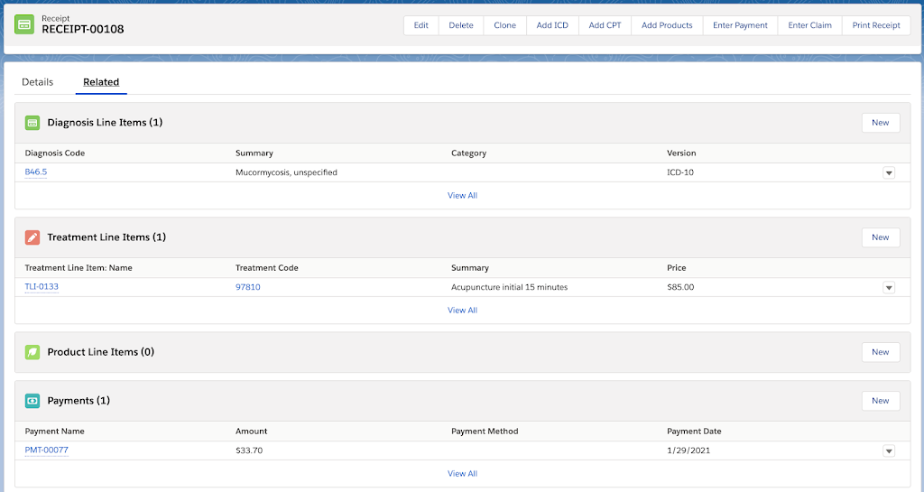The image size is (924, 492).
Task: Open the PMT-00077 payment record
Action: [x=47, y=450]
